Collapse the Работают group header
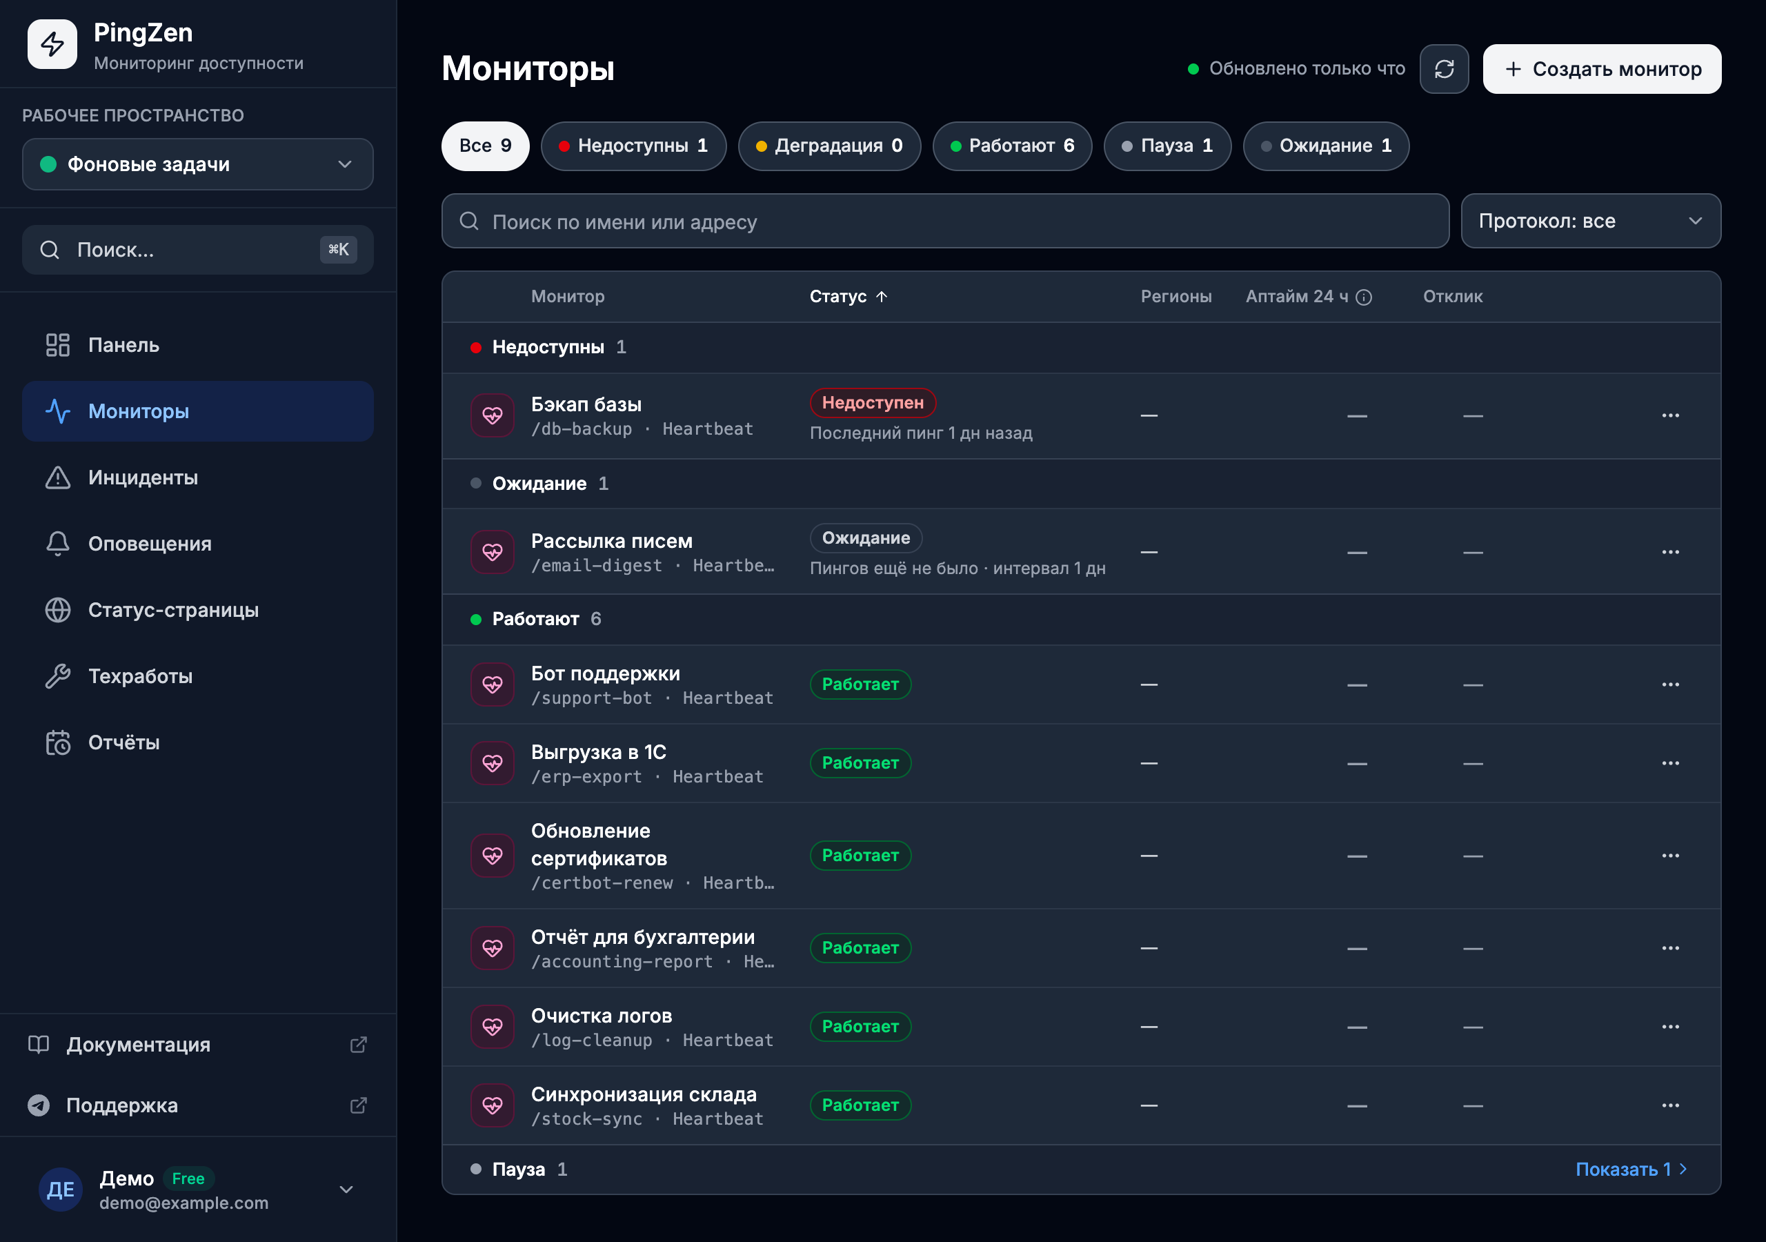 coord(1081,619)
